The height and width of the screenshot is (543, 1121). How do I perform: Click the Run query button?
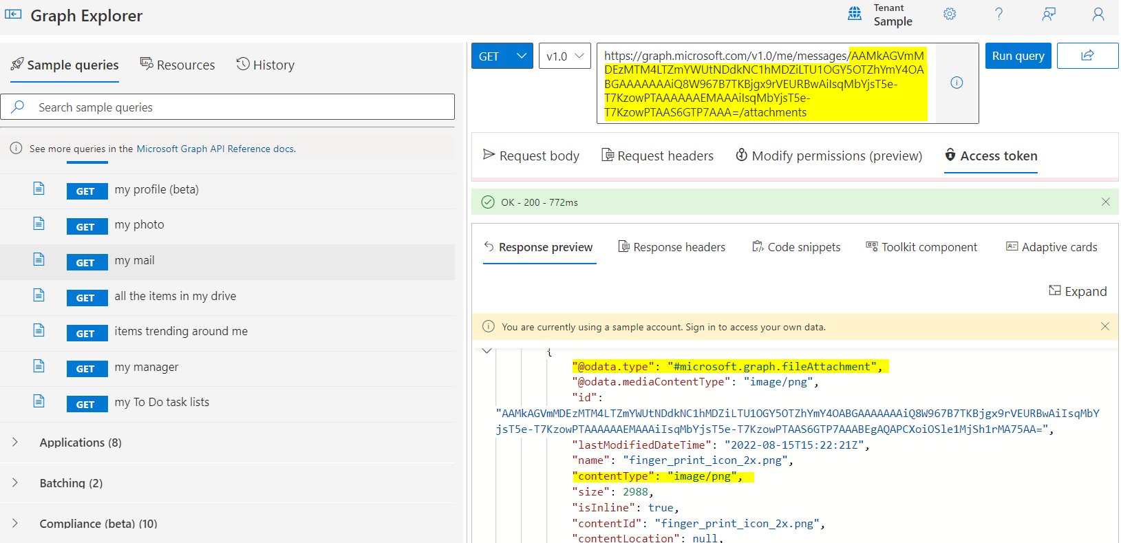(x=1018, y=56)
